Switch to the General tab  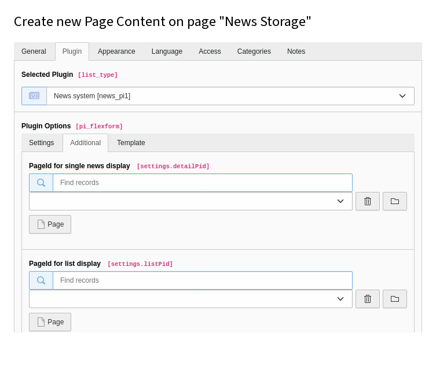click(x=34, y=51)
